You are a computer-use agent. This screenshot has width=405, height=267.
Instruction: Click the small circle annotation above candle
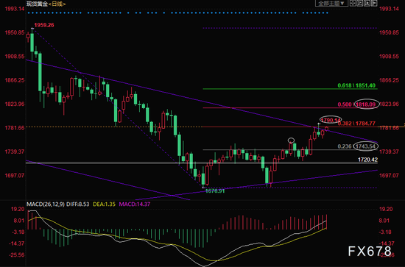291,140
